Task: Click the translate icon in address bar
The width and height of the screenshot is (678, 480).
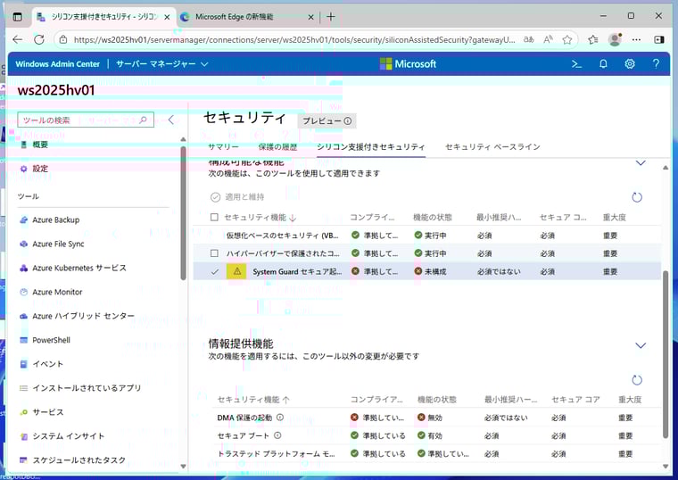Action: (528, 40)
